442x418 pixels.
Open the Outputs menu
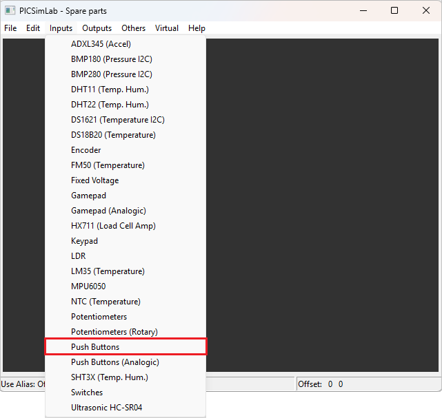[97, 28]
